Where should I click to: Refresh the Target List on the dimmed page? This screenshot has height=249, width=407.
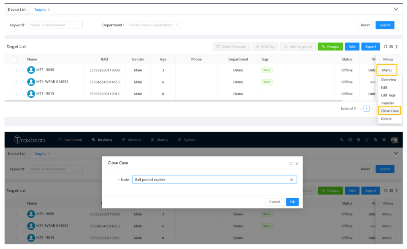tap(386, 191)
